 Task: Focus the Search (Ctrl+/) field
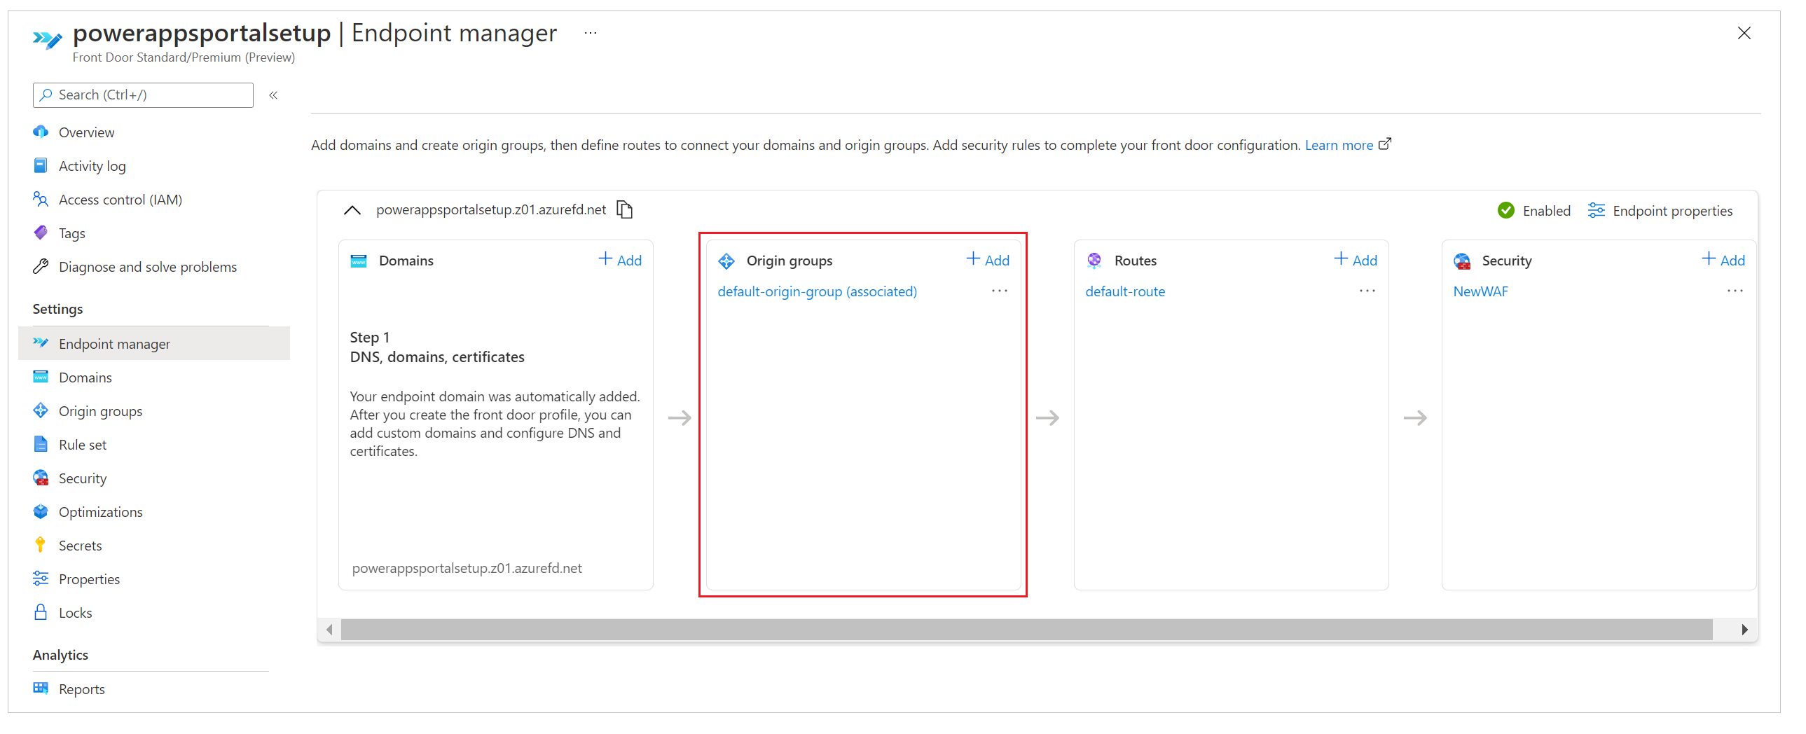click(x=143, y=95)
